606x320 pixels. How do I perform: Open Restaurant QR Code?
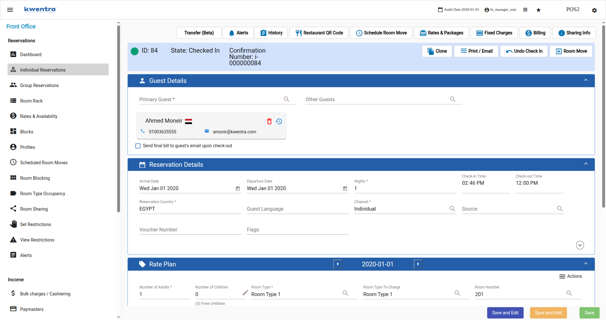319,33
